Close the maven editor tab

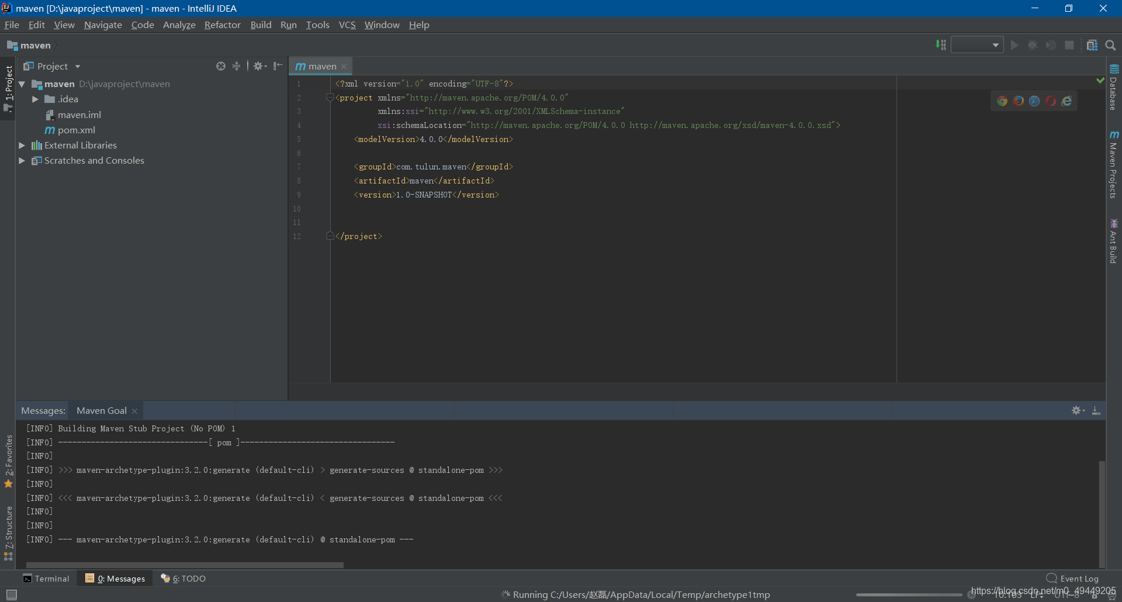pyautogui.click(x=344, y=66)
